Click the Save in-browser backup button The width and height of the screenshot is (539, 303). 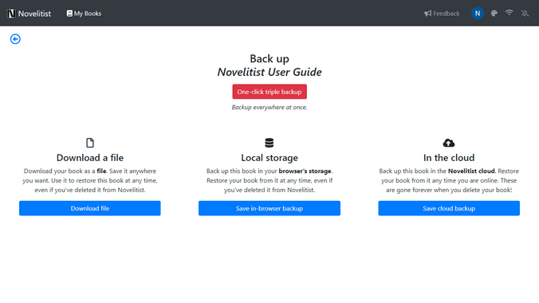pyautogui.click(x=269, y=208)
